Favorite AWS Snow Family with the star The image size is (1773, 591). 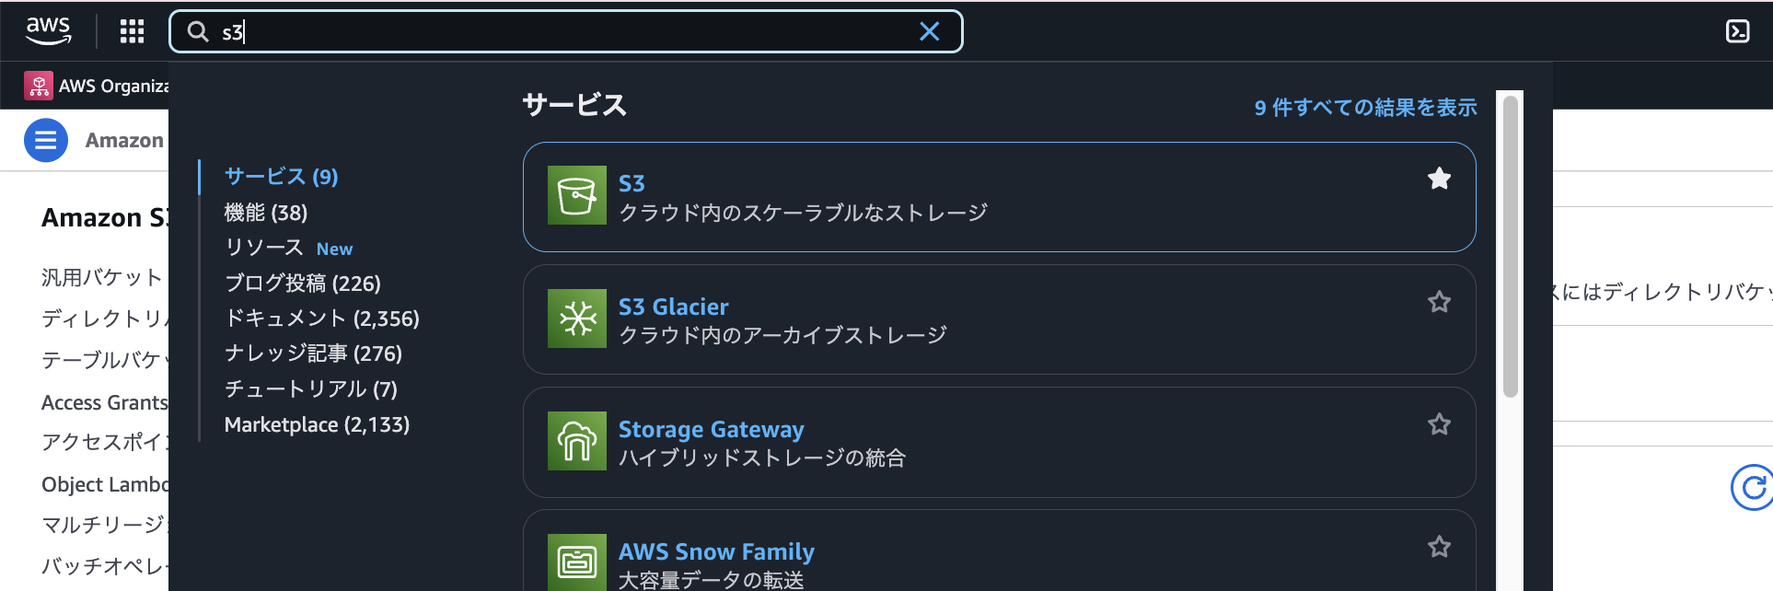click(x=1440, y=547)
